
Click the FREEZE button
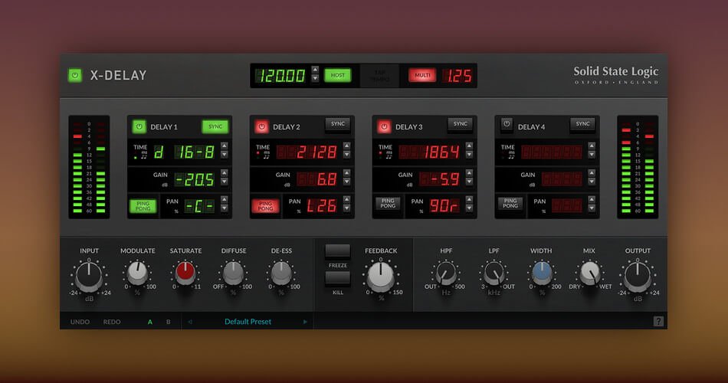(337, 251)
